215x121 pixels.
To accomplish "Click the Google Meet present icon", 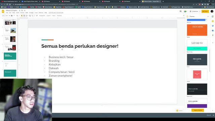I will pyautogui.click(x=185, y=11).
